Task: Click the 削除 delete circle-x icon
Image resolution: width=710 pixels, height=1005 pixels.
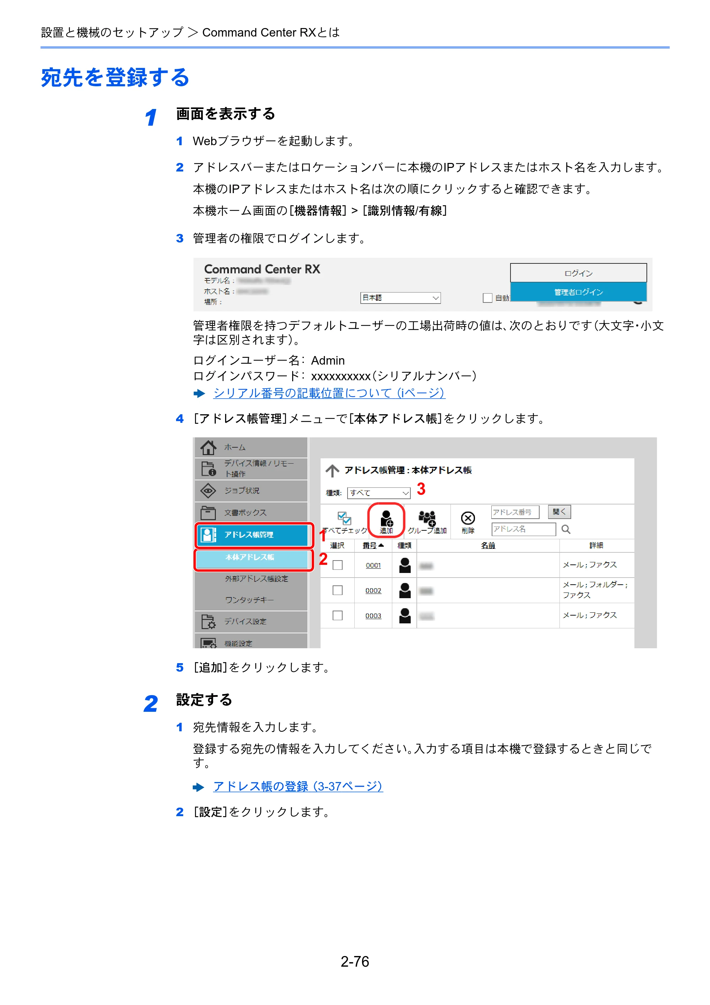Action: [468, 518]
